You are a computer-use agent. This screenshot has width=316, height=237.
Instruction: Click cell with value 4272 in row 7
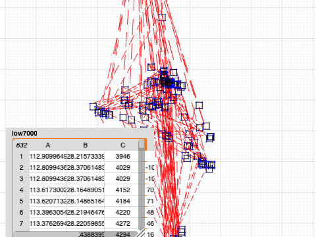(122, 223)
